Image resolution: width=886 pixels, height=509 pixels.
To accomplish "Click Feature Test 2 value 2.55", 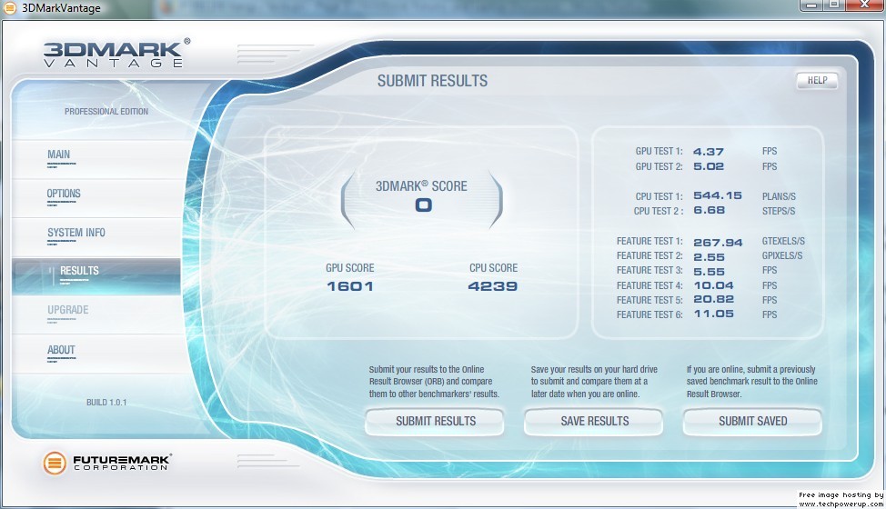I will click(x=710, y=257).
